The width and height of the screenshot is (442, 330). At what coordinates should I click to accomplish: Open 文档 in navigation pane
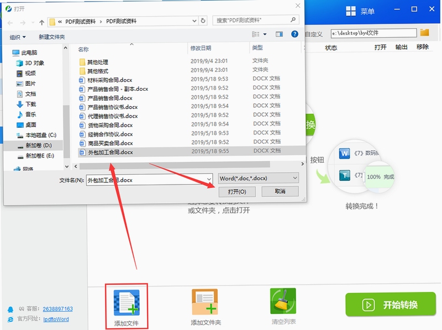[x=26, y=94]
